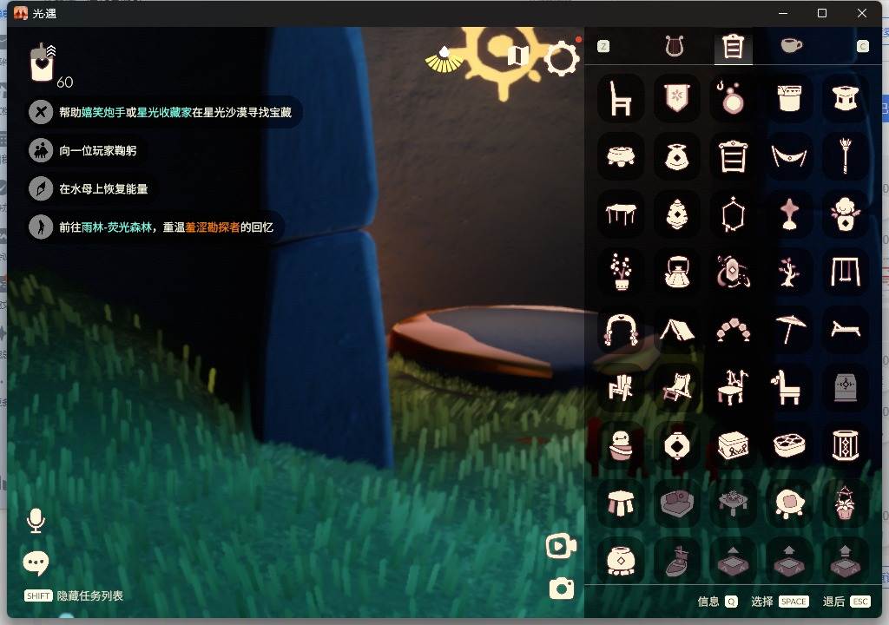Viewport: 889px width, 625px height.
Task: Open the map book icon
Action: [517, 56]
